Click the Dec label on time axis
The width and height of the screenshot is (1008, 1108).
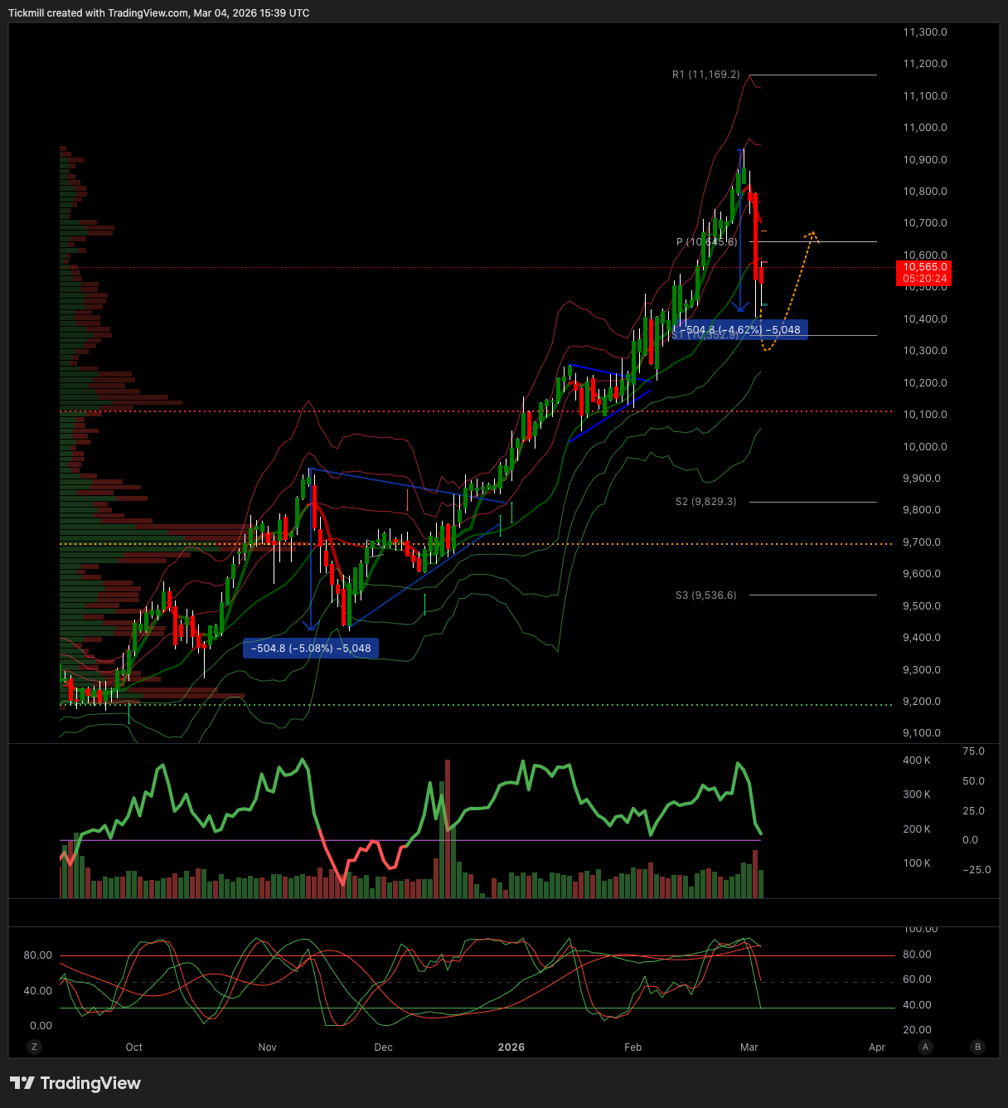click(383, 1047)
